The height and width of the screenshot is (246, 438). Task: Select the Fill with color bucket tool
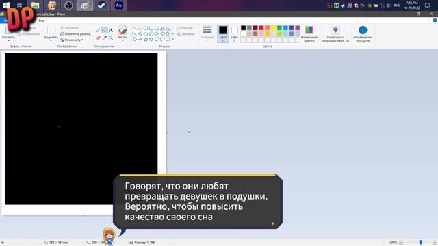point(105,30)
